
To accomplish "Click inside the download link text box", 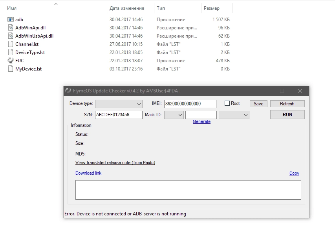I will pyautogui.click(x=188, y=190).
